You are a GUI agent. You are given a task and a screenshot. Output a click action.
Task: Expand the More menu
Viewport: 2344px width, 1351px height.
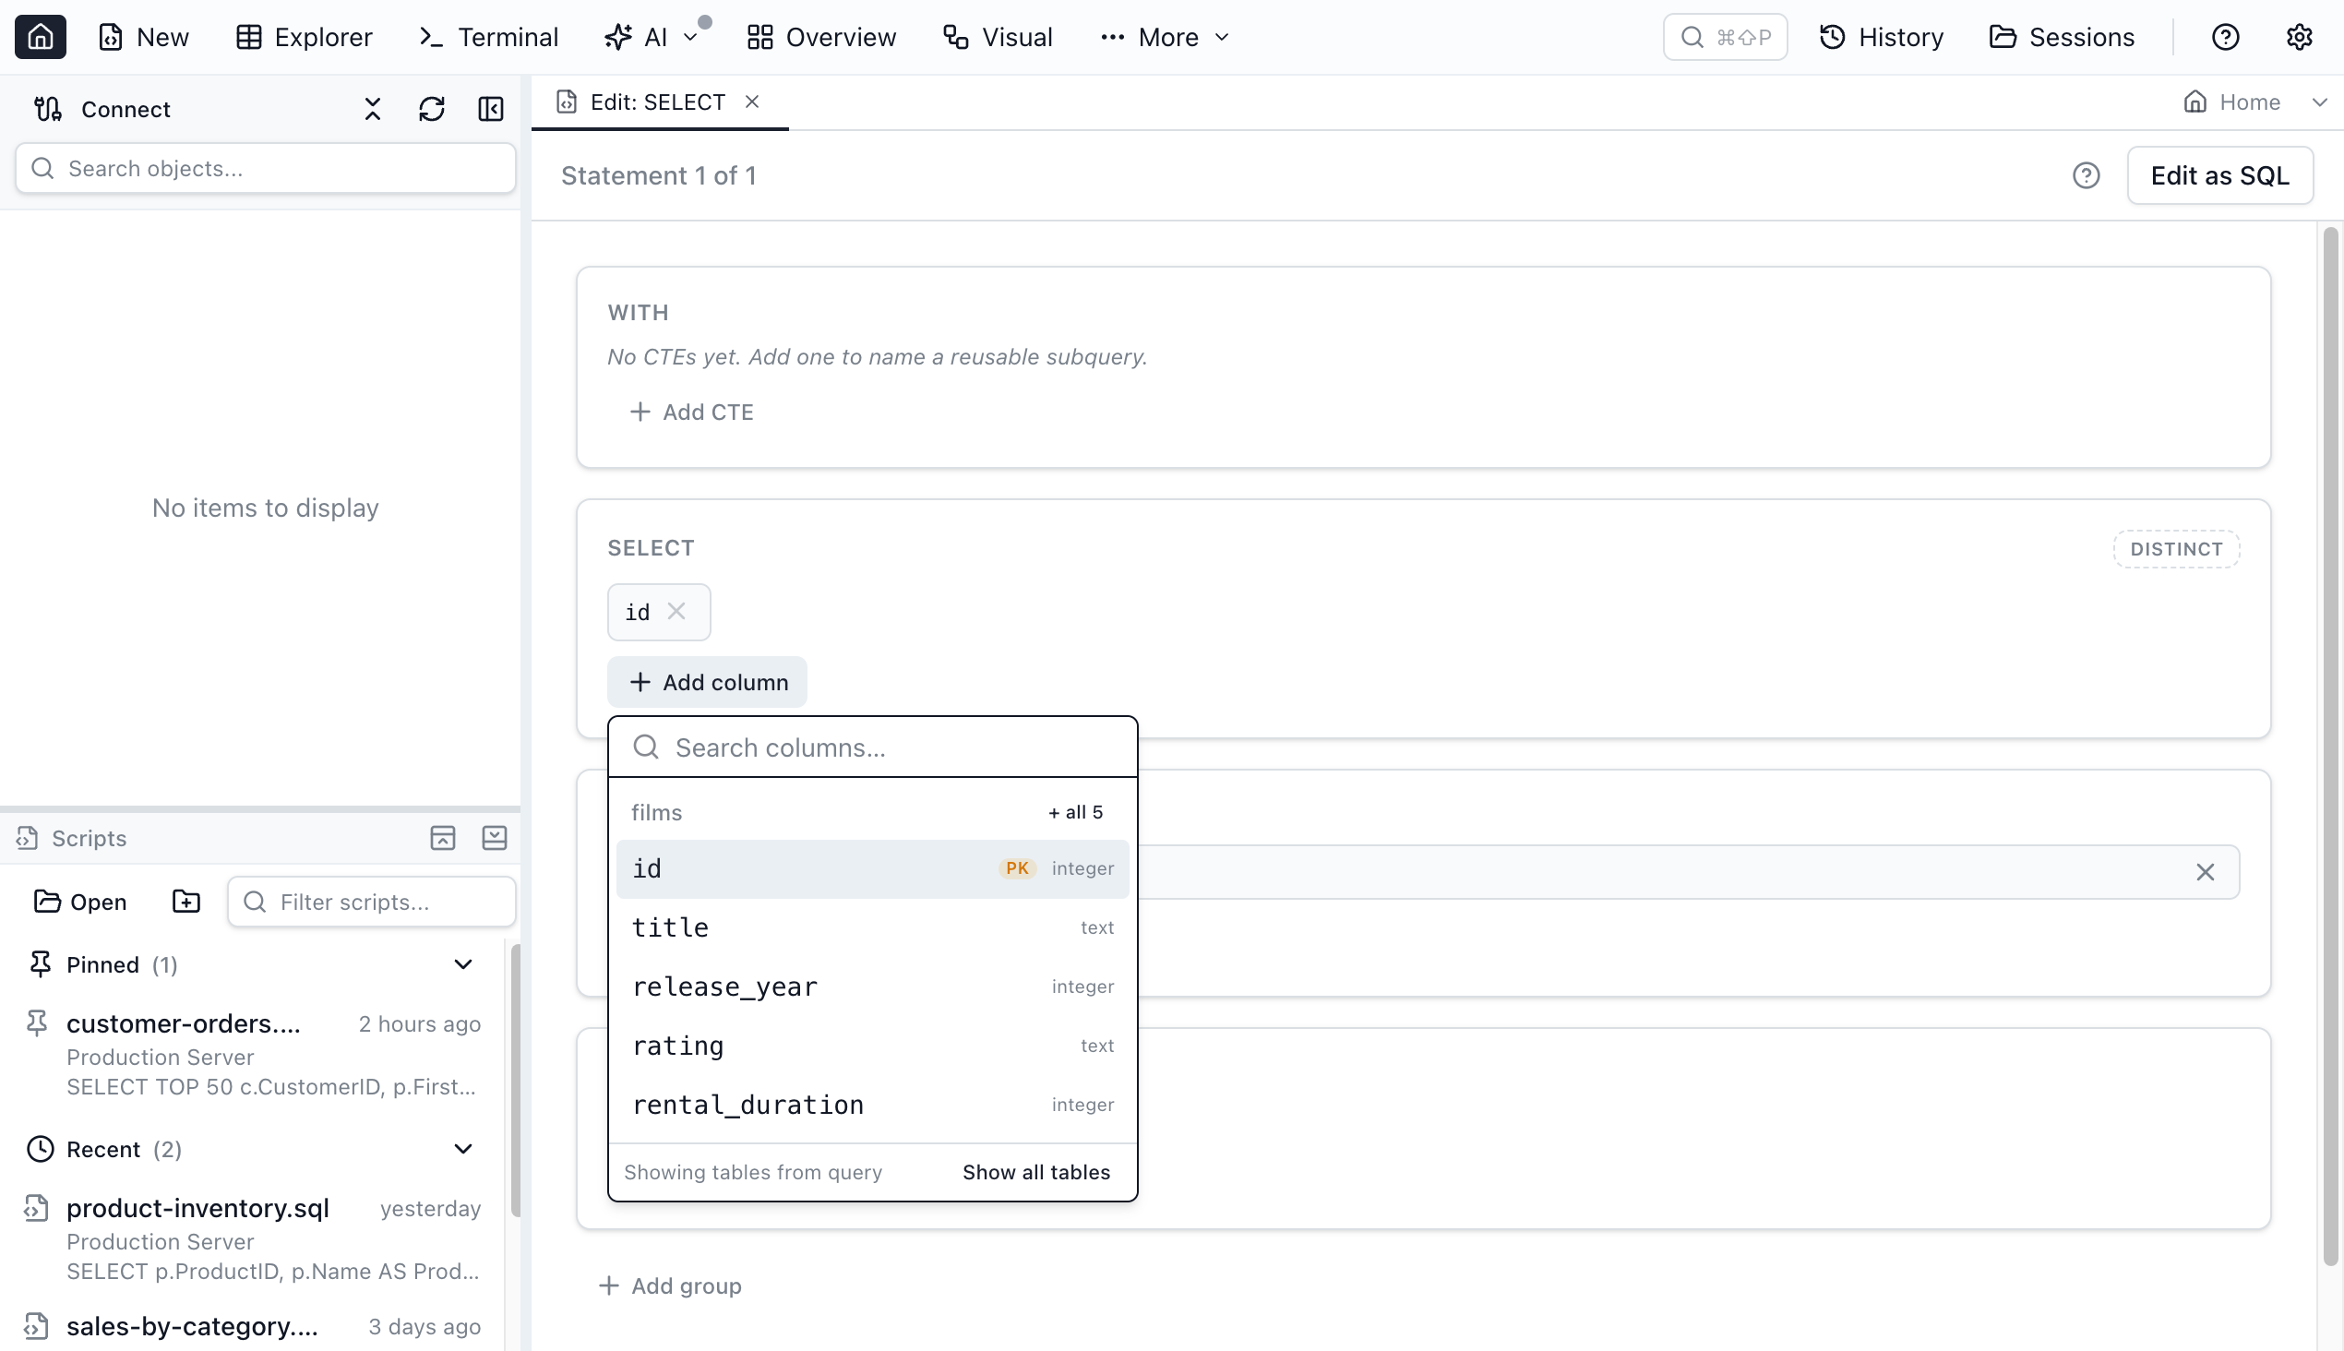[x=1165, y=37]
